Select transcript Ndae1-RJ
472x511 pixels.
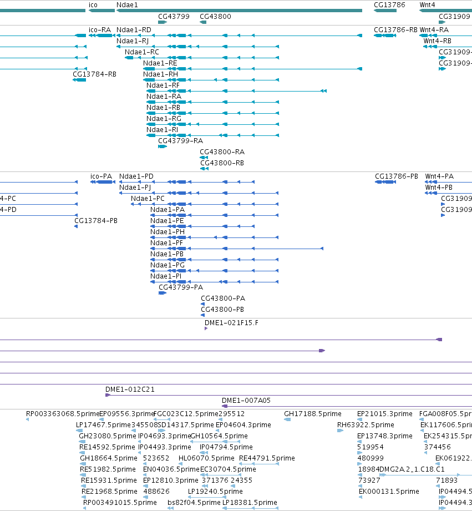(x=133, y=41)
